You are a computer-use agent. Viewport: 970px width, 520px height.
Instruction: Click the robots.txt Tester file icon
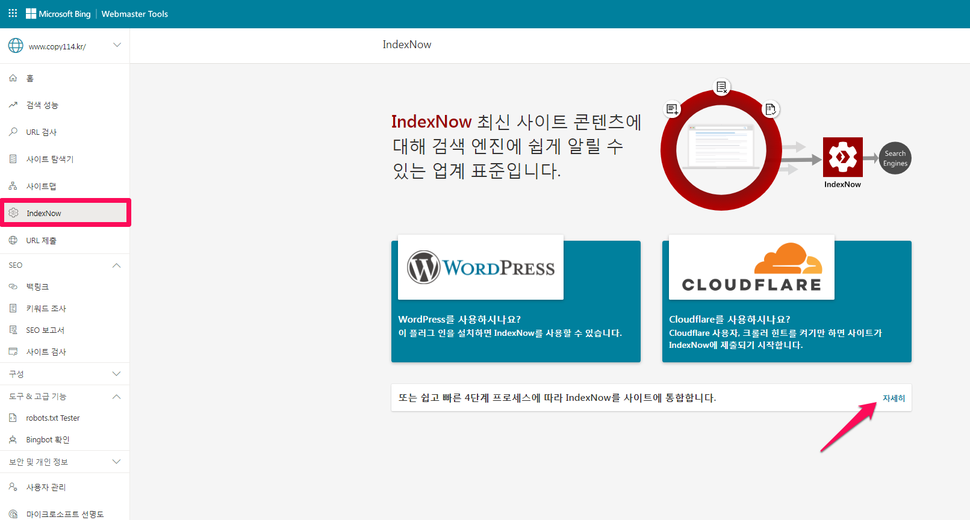(13, 418)
